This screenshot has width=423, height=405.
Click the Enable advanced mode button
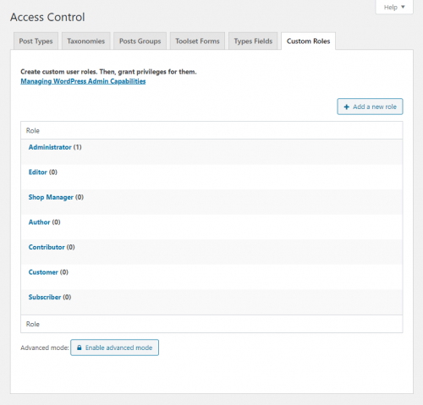[x=114, y=348]
